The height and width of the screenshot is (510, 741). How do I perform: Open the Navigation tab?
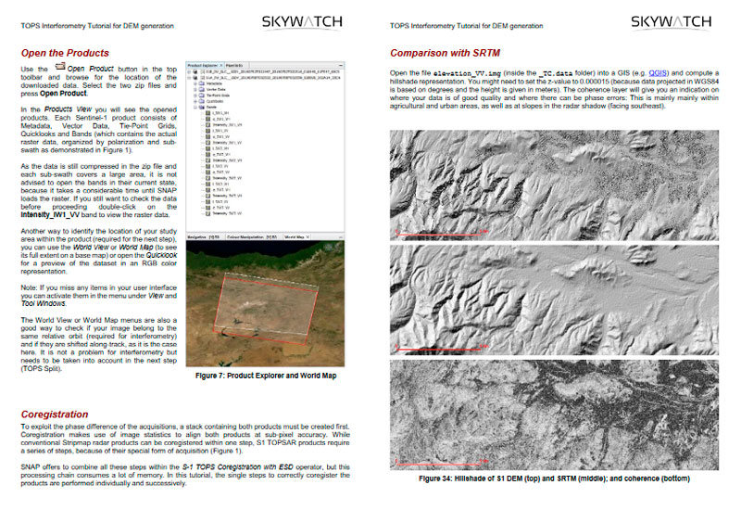[x=203, y=237]
